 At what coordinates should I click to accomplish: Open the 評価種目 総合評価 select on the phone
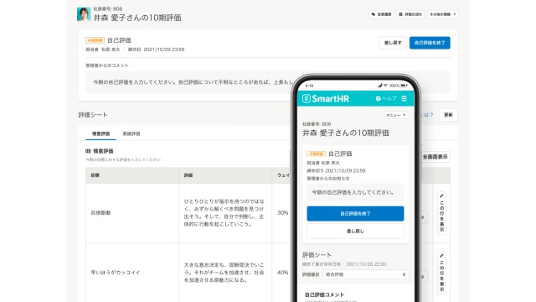click(x=366, y=274)
